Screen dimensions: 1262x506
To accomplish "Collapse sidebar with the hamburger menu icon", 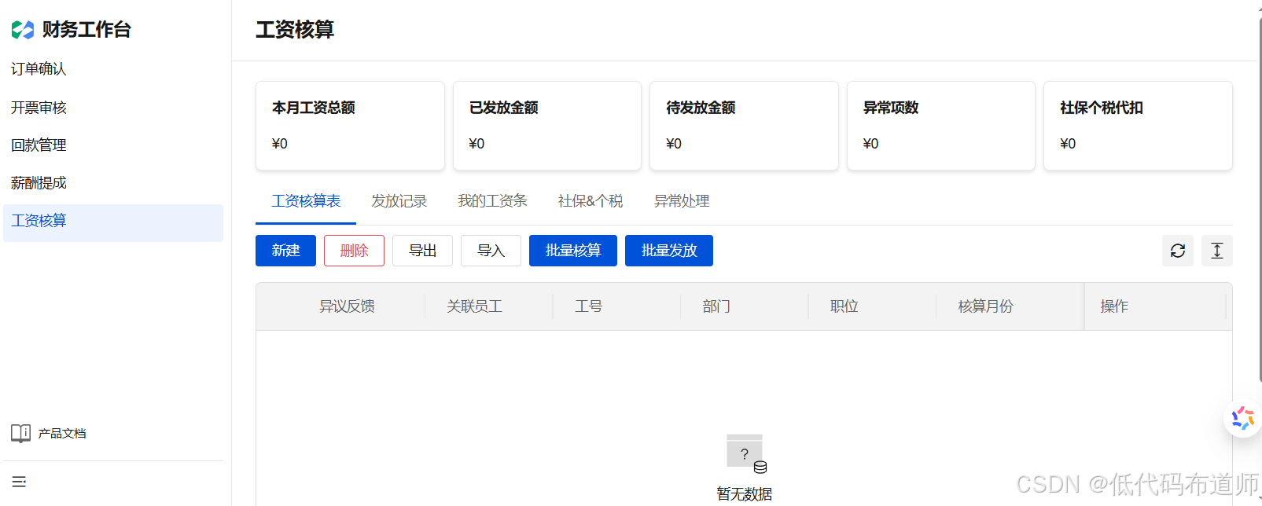I will point(20,482).
